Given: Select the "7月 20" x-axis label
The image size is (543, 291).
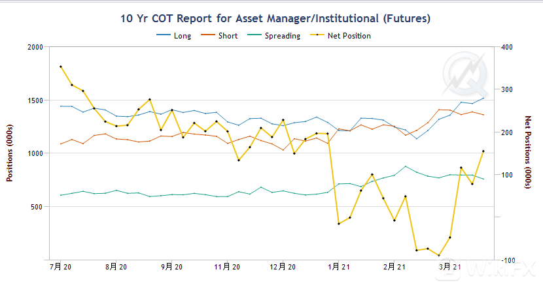Looking at the screenshot, I should click(x=61, y=267).
